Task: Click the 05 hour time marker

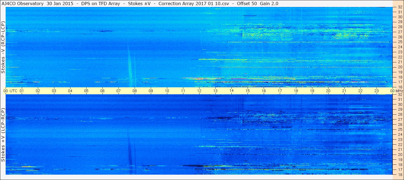Action: coord(86,91)
